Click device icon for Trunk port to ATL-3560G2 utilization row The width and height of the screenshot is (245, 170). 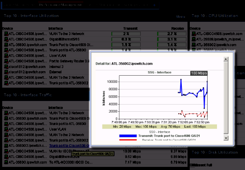(x=6, y=83)
